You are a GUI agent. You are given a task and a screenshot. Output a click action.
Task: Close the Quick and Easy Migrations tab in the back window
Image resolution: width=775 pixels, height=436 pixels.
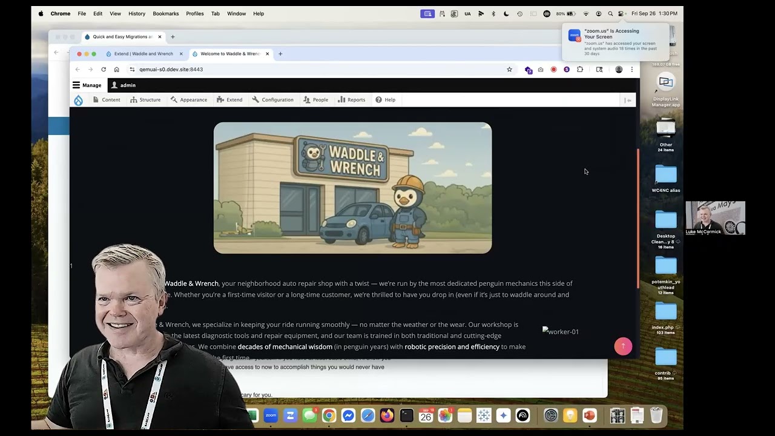pos(160,37)
